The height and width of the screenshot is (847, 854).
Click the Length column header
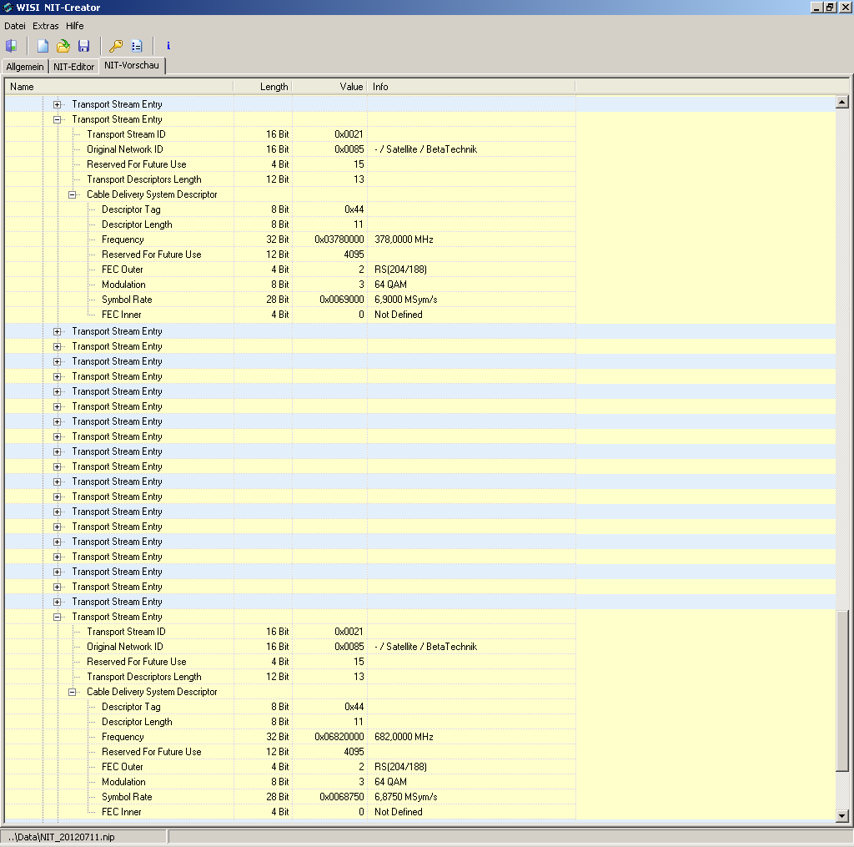(263, 87)
